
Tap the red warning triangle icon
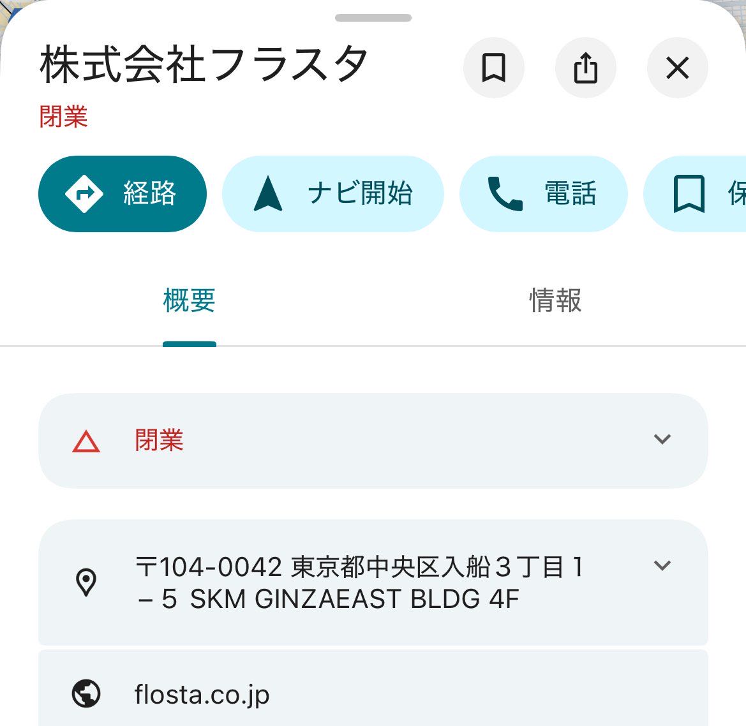[86, 441]
